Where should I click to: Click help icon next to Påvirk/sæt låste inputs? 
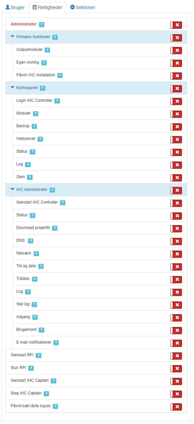55,406
